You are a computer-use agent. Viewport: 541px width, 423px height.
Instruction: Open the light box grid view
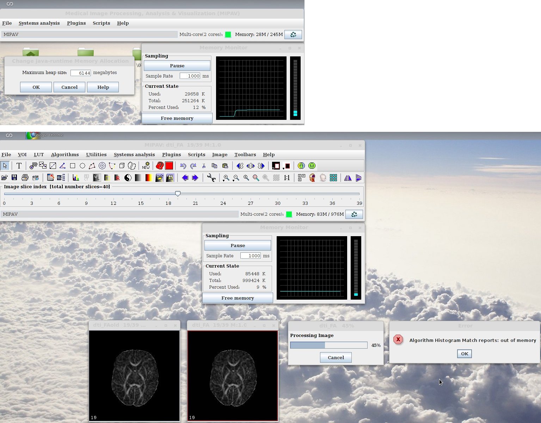[x=333, y=178]
